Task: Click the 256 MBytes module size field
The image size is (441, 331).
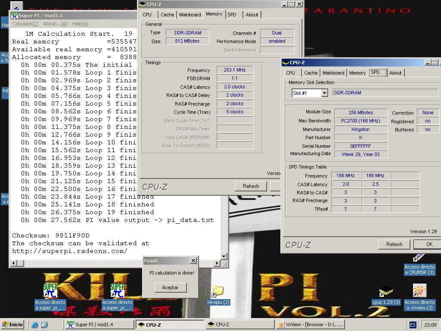Action: click(360, 112)
